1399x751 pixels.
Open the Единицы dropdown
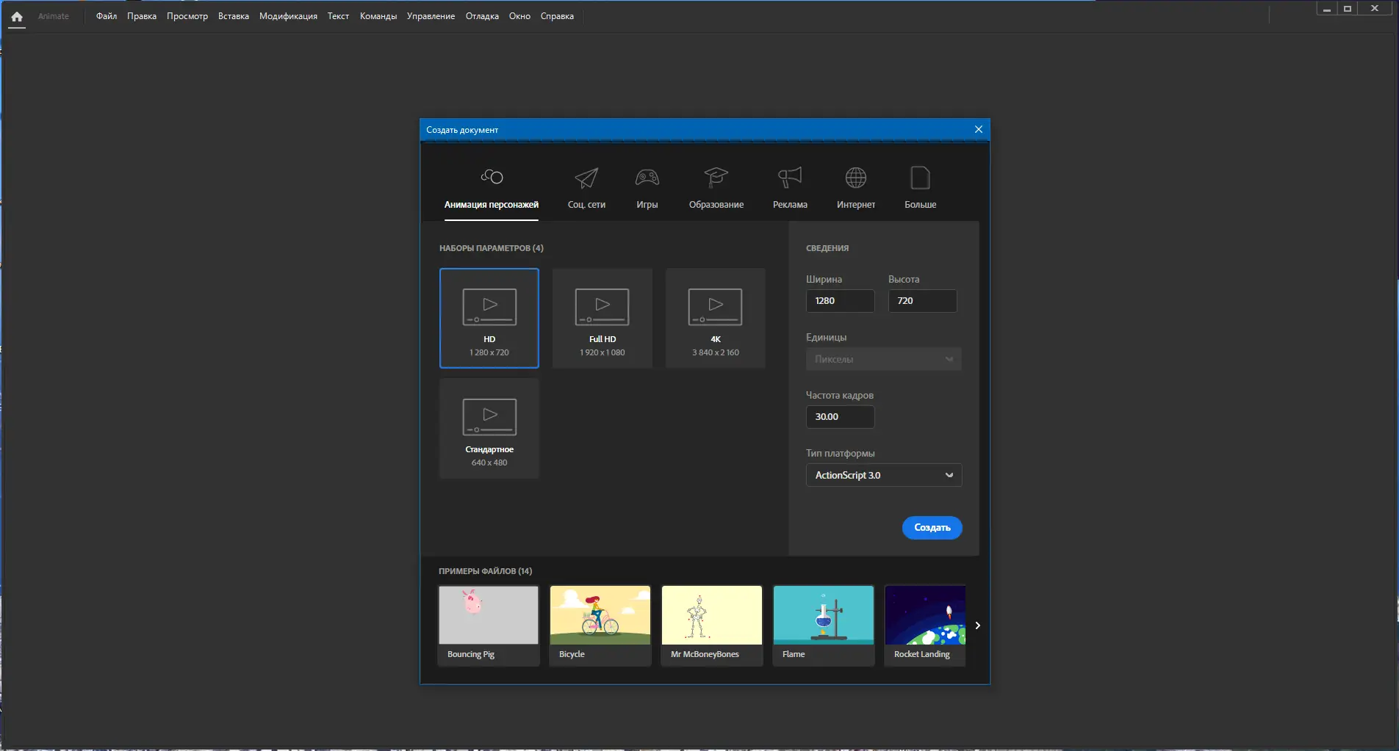pyautogui.click(x=882, y=359)
